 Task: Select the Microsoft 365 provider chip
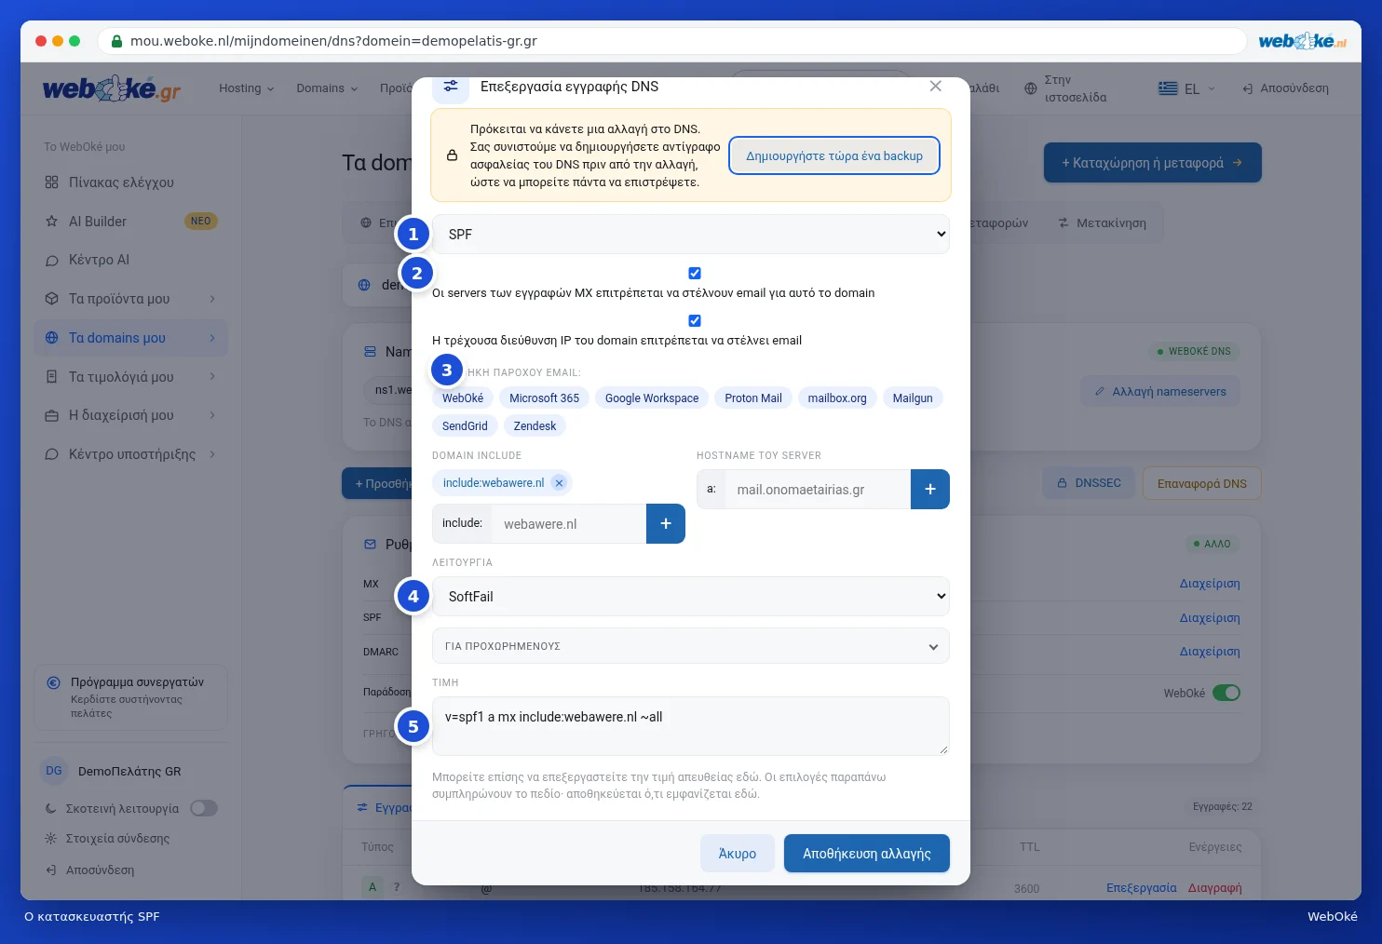(x=545, y=398)
